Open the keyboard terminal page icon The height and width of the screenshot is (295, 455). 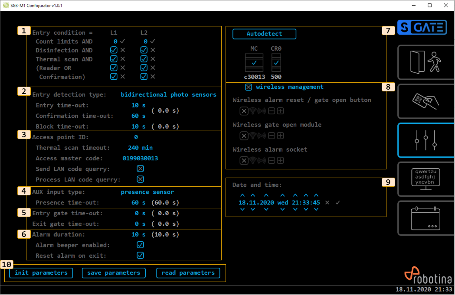coord(425,179)
